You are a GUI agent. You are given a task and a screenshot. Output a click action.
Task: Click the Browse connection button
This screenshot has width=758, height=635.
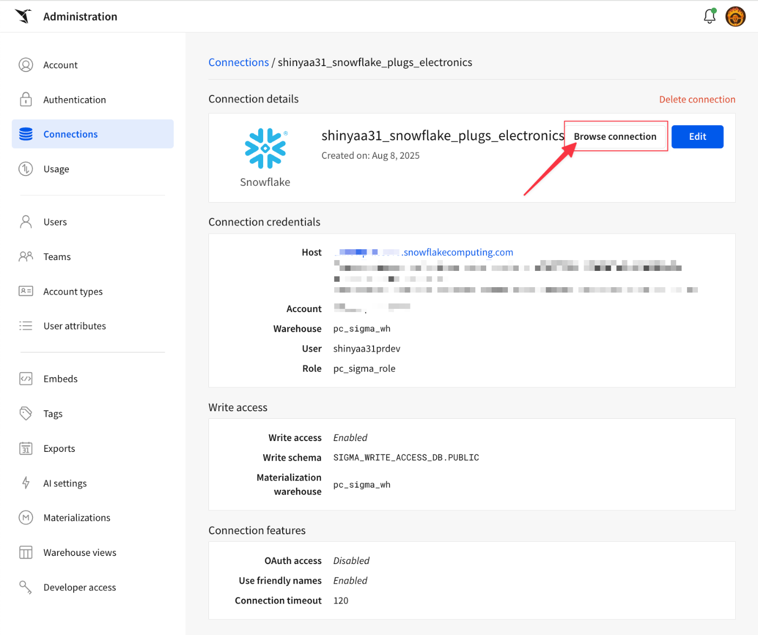615,137
